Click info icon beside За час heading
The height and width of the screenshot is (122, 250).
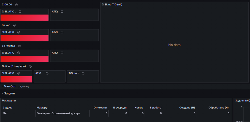click(x=14, y=25)
